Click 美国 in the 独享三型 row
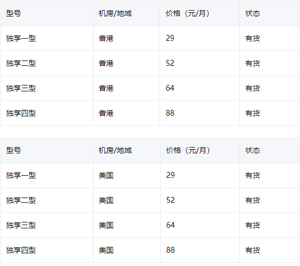The image size is (300, 266). (x=106, y=225)
